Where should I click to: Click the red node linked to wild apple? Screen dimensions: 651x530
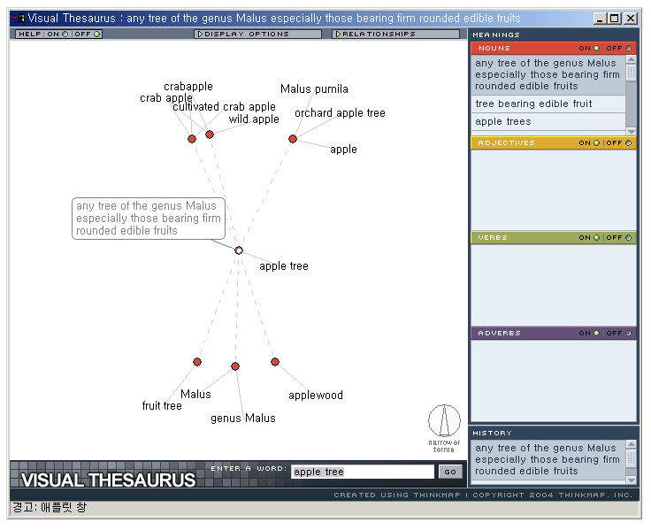210,134
